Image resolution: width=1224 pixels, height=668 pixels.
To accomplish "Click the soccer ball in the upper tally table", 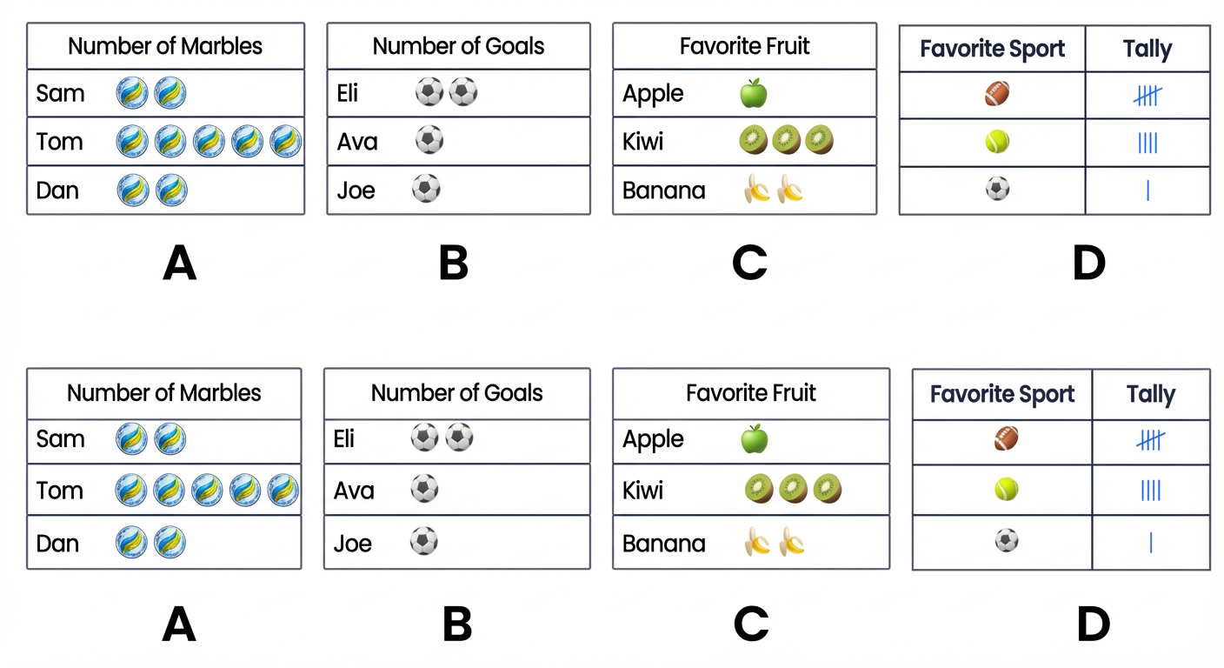I will tap(998, 189).
